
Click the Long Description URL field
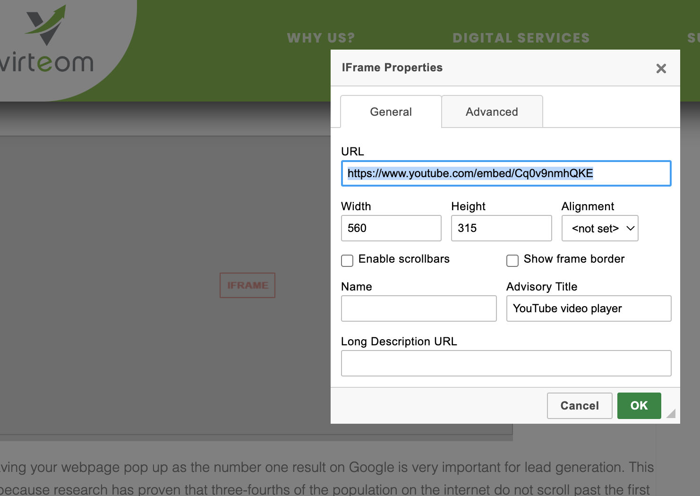[x=505, y=363]
